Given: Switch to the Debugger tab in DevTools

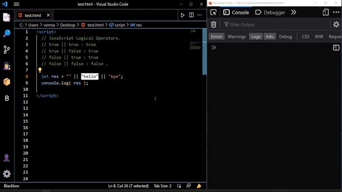Looking at the screenshot, I should tap(270, 12).
